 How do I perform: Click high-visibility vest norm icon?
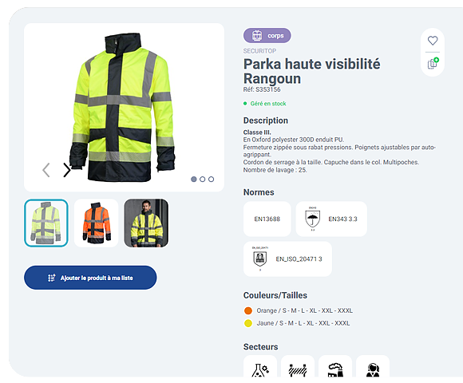260,259
